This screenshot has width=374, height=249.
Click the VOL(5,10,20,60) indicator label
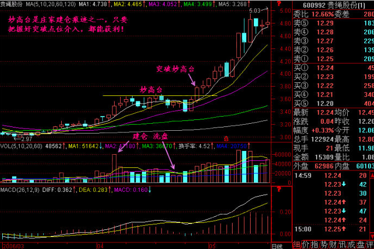[x=22, y=146]
